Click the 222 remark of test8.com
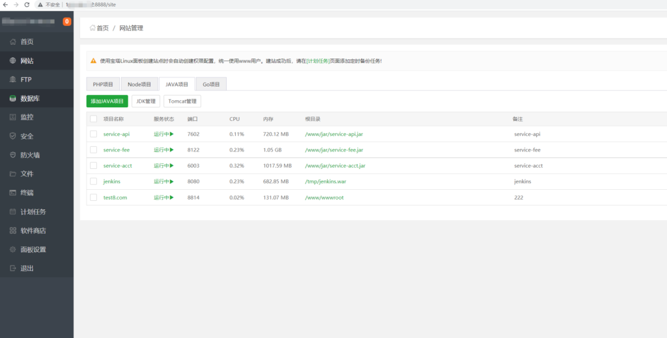Image resolution: width=667 pixels, height=338 pixels. tap(518, 198)
